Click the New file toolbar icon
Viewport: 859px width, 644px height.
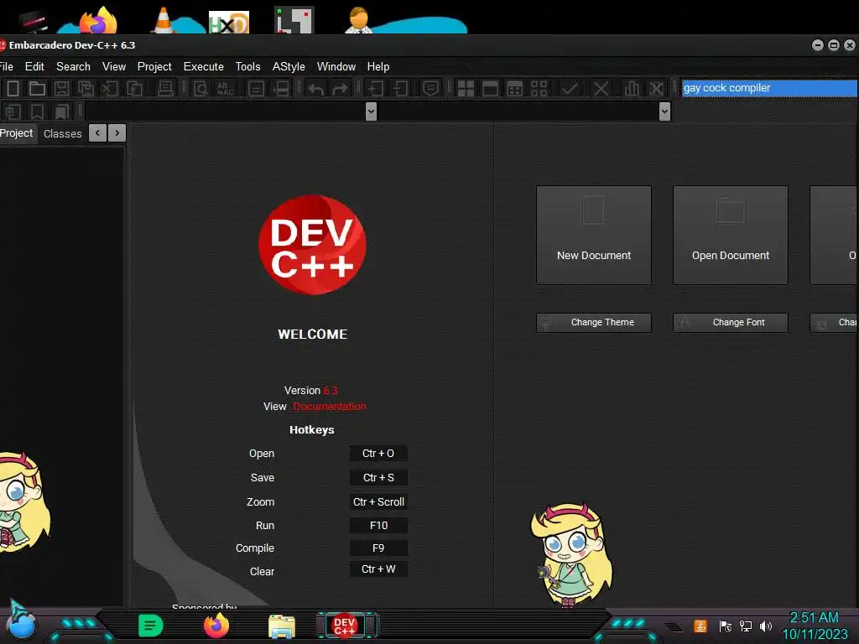tap(13, 88)
